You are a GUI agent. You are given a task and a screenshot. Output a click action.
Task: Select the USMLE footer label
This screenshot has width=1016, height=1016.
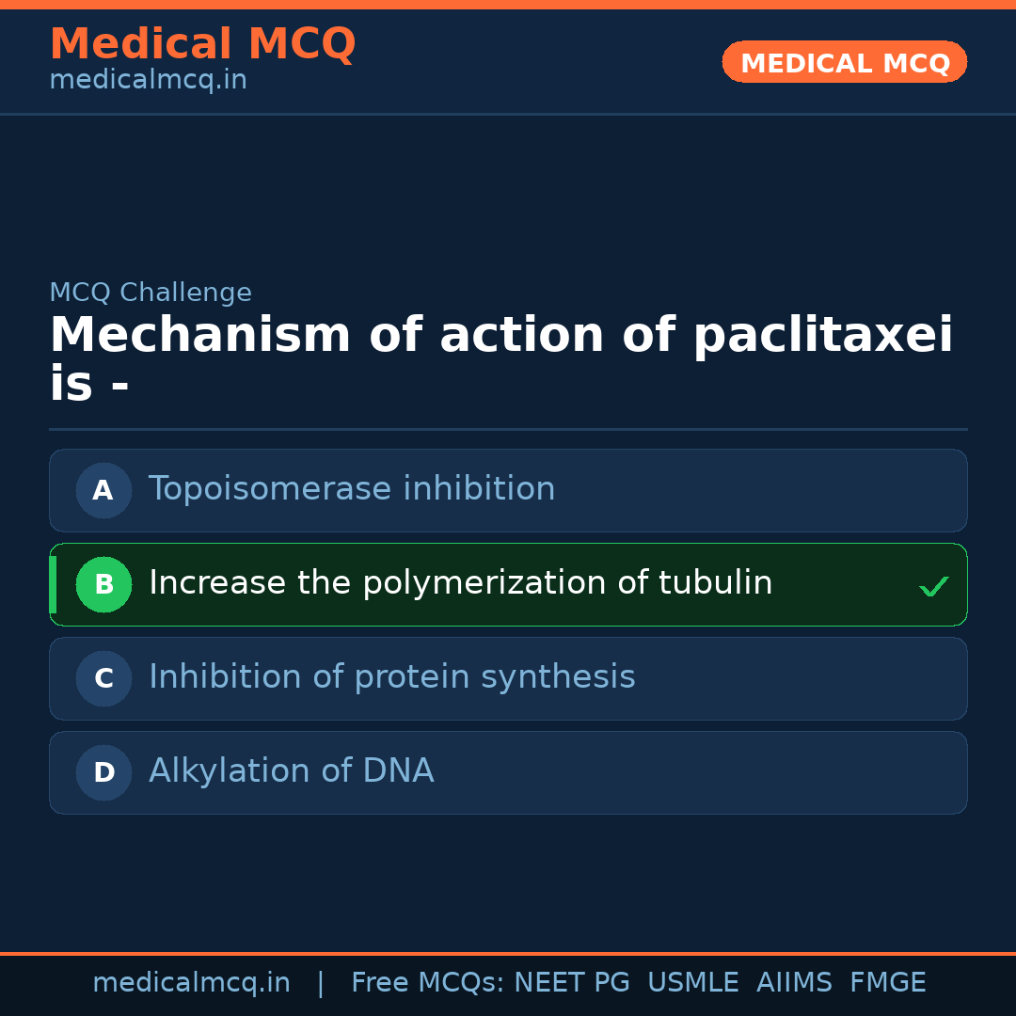click(x=692, y=983)
